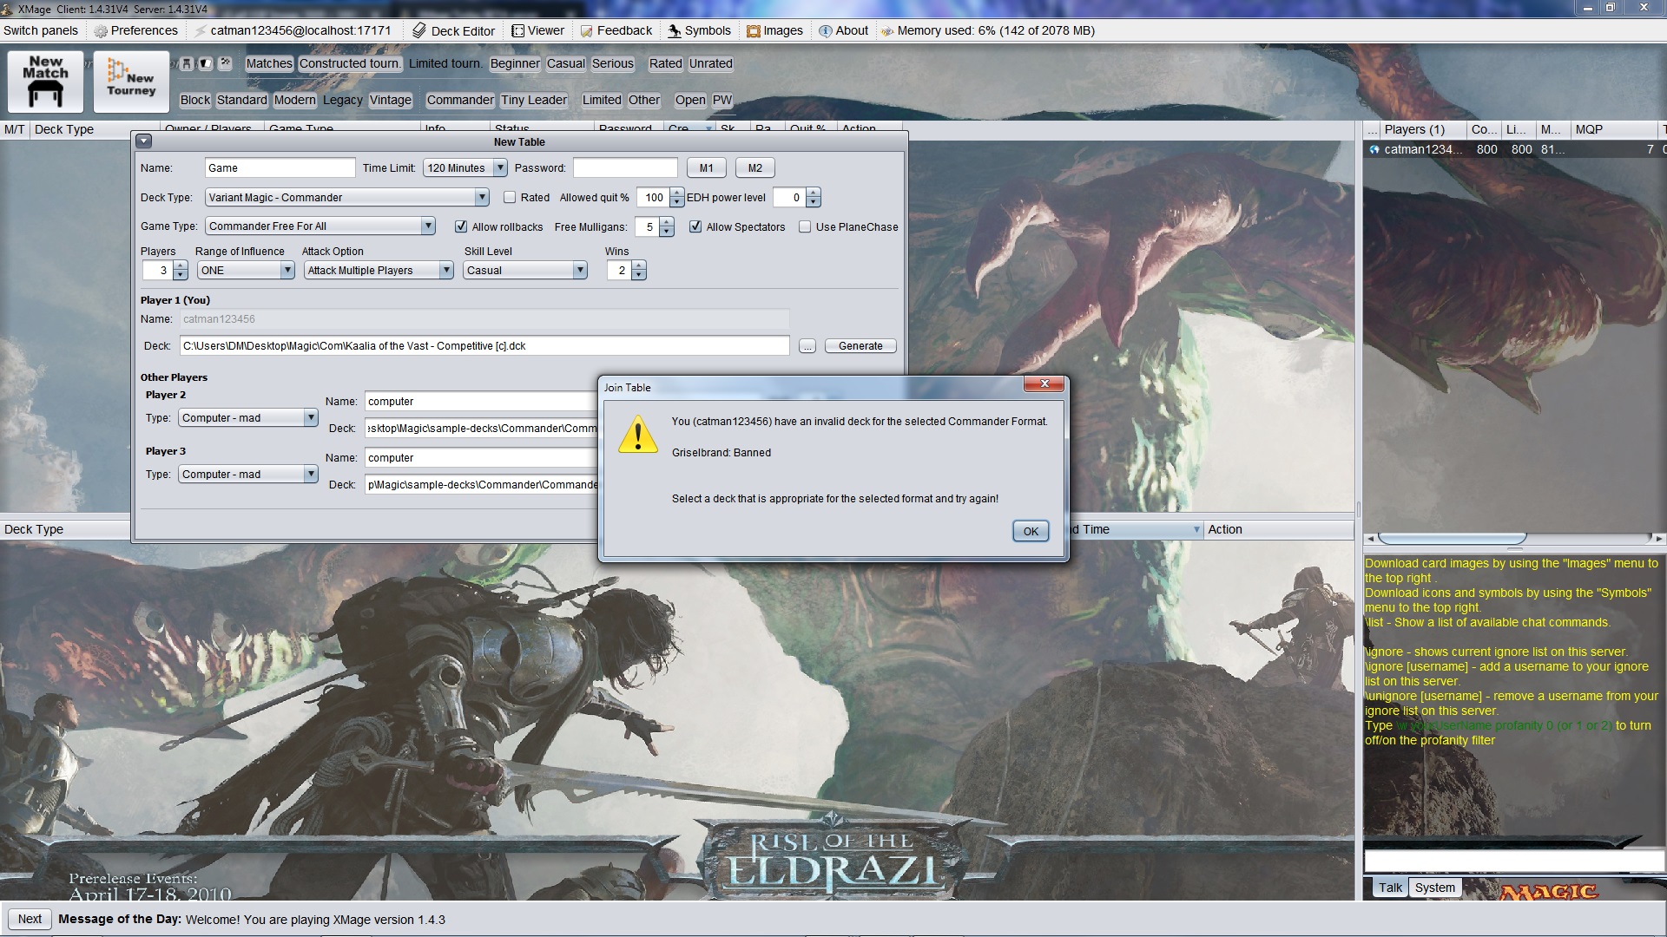Open the Skill Level dropdown
Viewport: 1667px width, 937px height.
pyautogui.click(x=580, y=271)
